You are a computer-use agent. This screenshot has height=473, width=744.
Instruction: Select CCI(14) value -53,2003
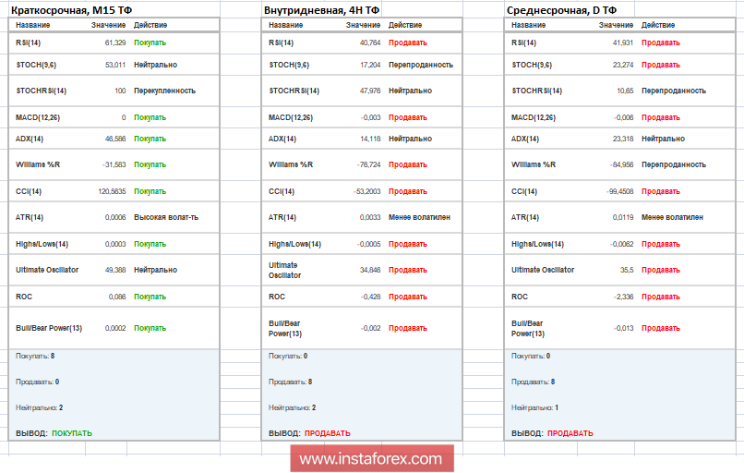pos(366,192)
